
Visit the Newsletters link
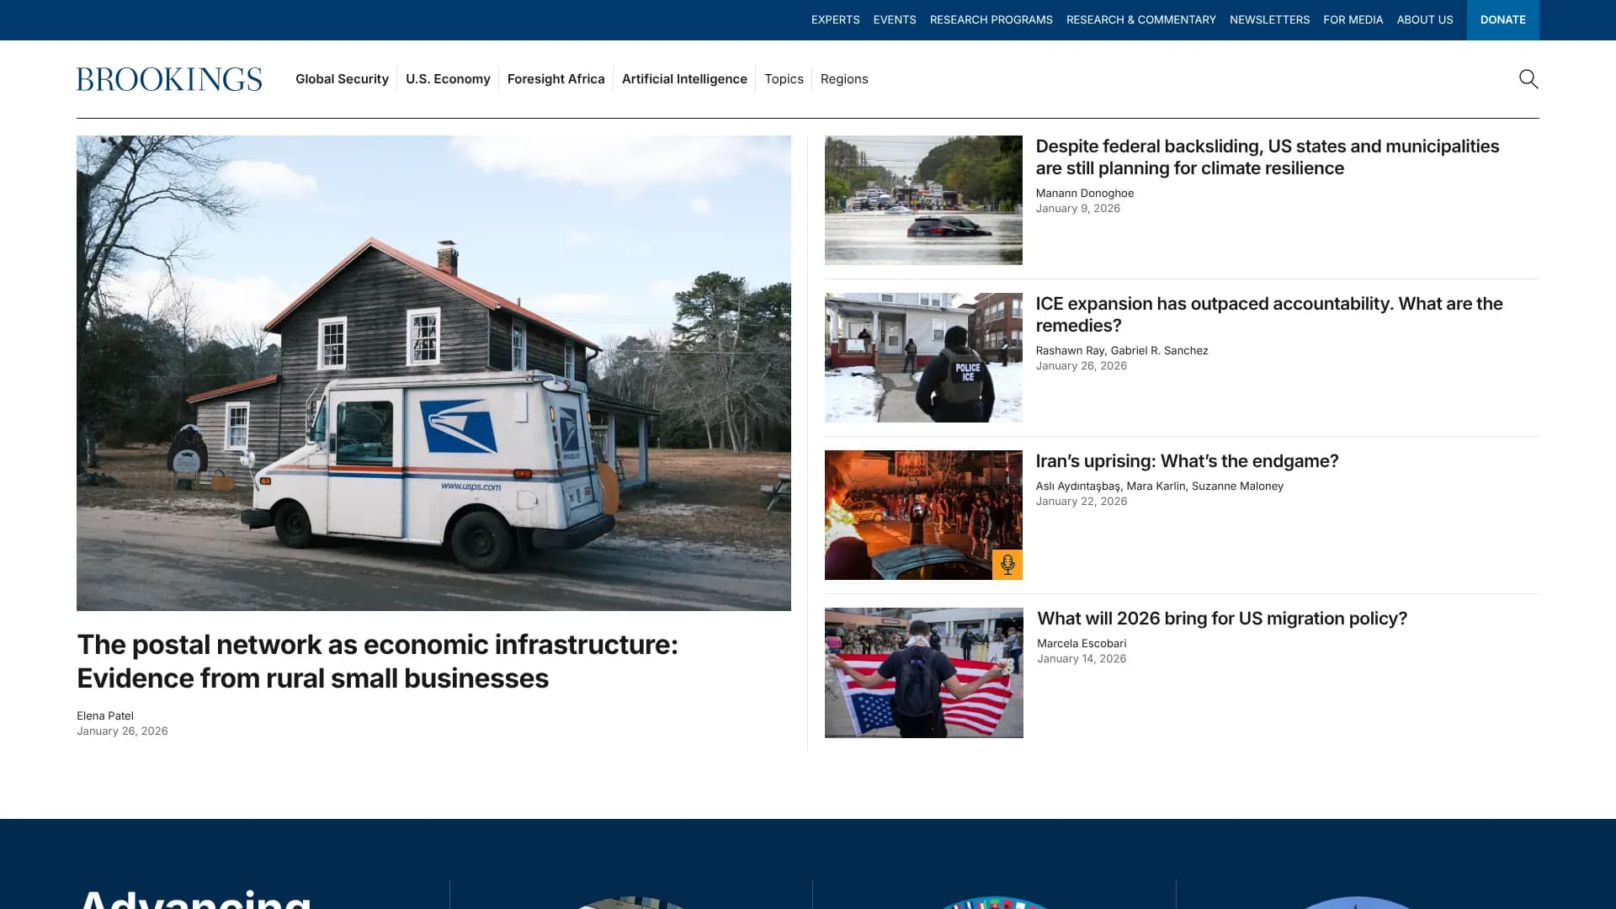click(x=1268, y=19)
